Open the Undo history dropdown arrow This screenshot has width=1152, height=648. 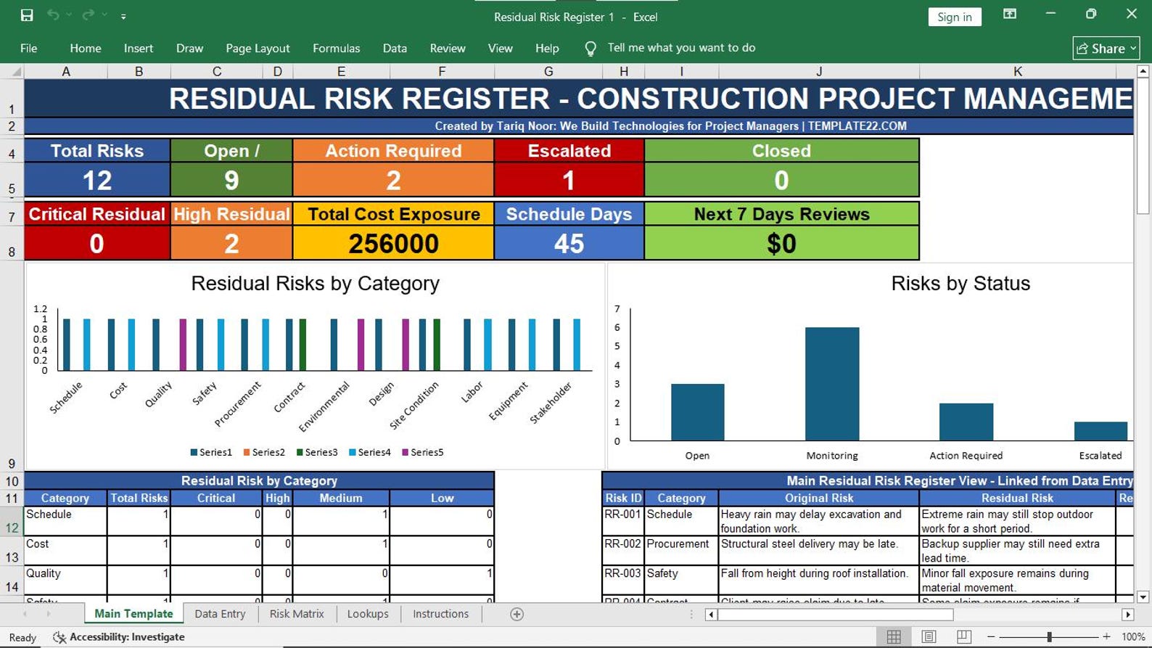coord(69,15)
